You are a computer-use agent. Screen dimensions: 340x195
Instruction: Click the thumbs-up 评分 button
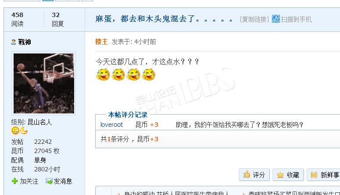(x=254, y=175)
